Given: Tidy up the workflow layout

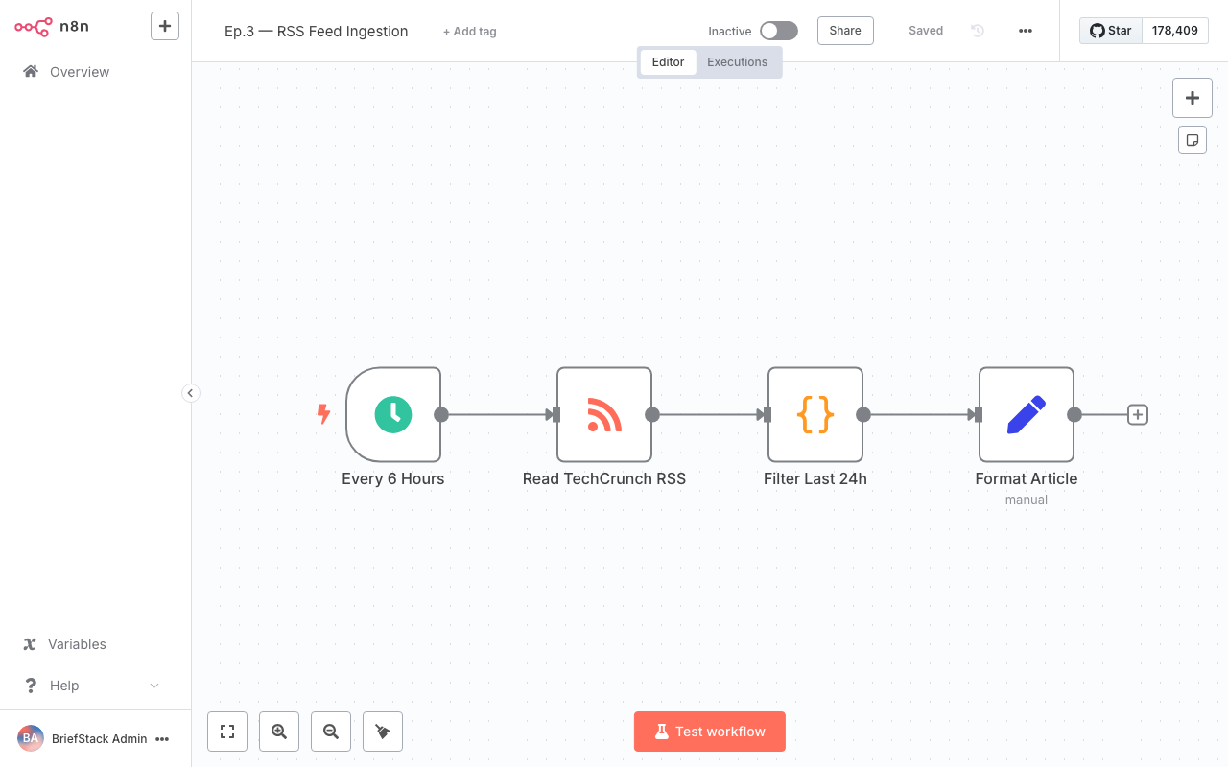Looking at the screenshot, I should (382, 731).
